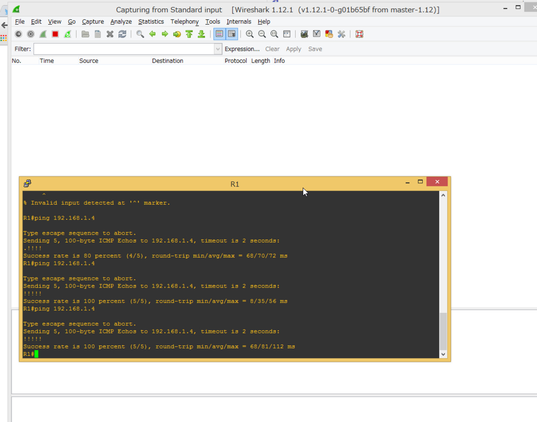Reset zoom to normal size 1:1

(x=274, y=34)
